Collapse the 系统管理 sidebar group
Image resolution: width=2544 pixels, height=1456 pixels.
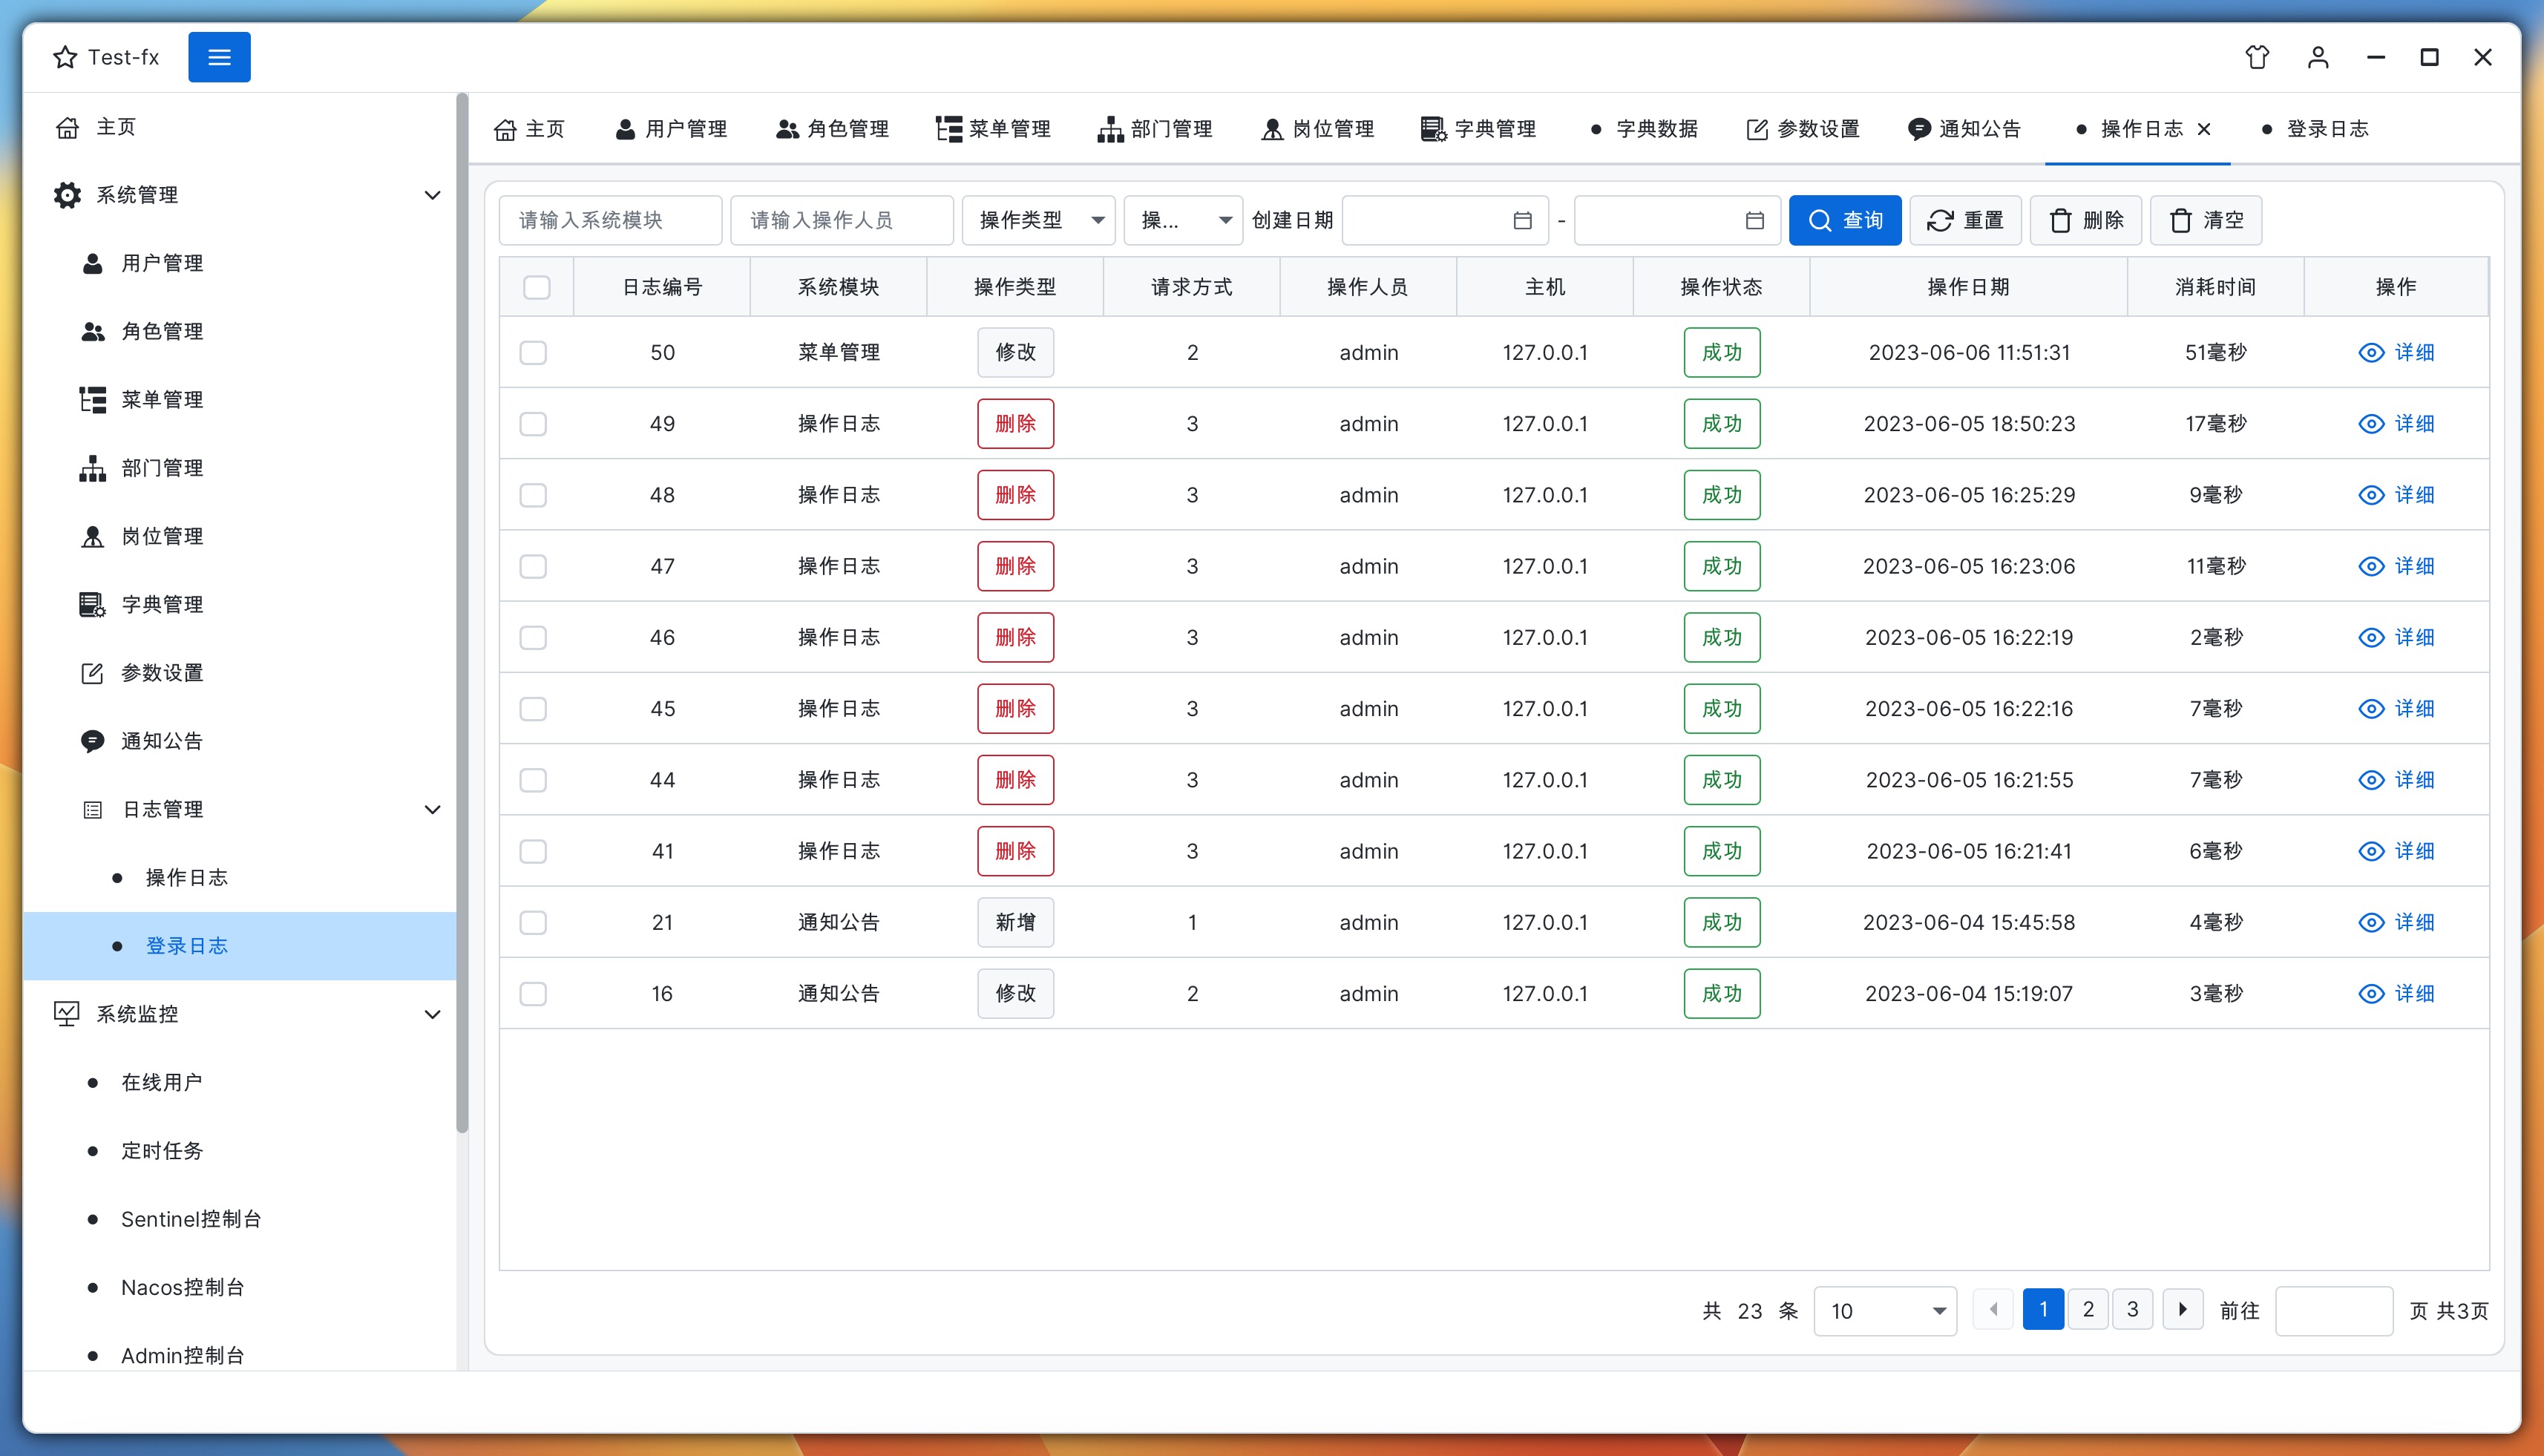(432, 195)
